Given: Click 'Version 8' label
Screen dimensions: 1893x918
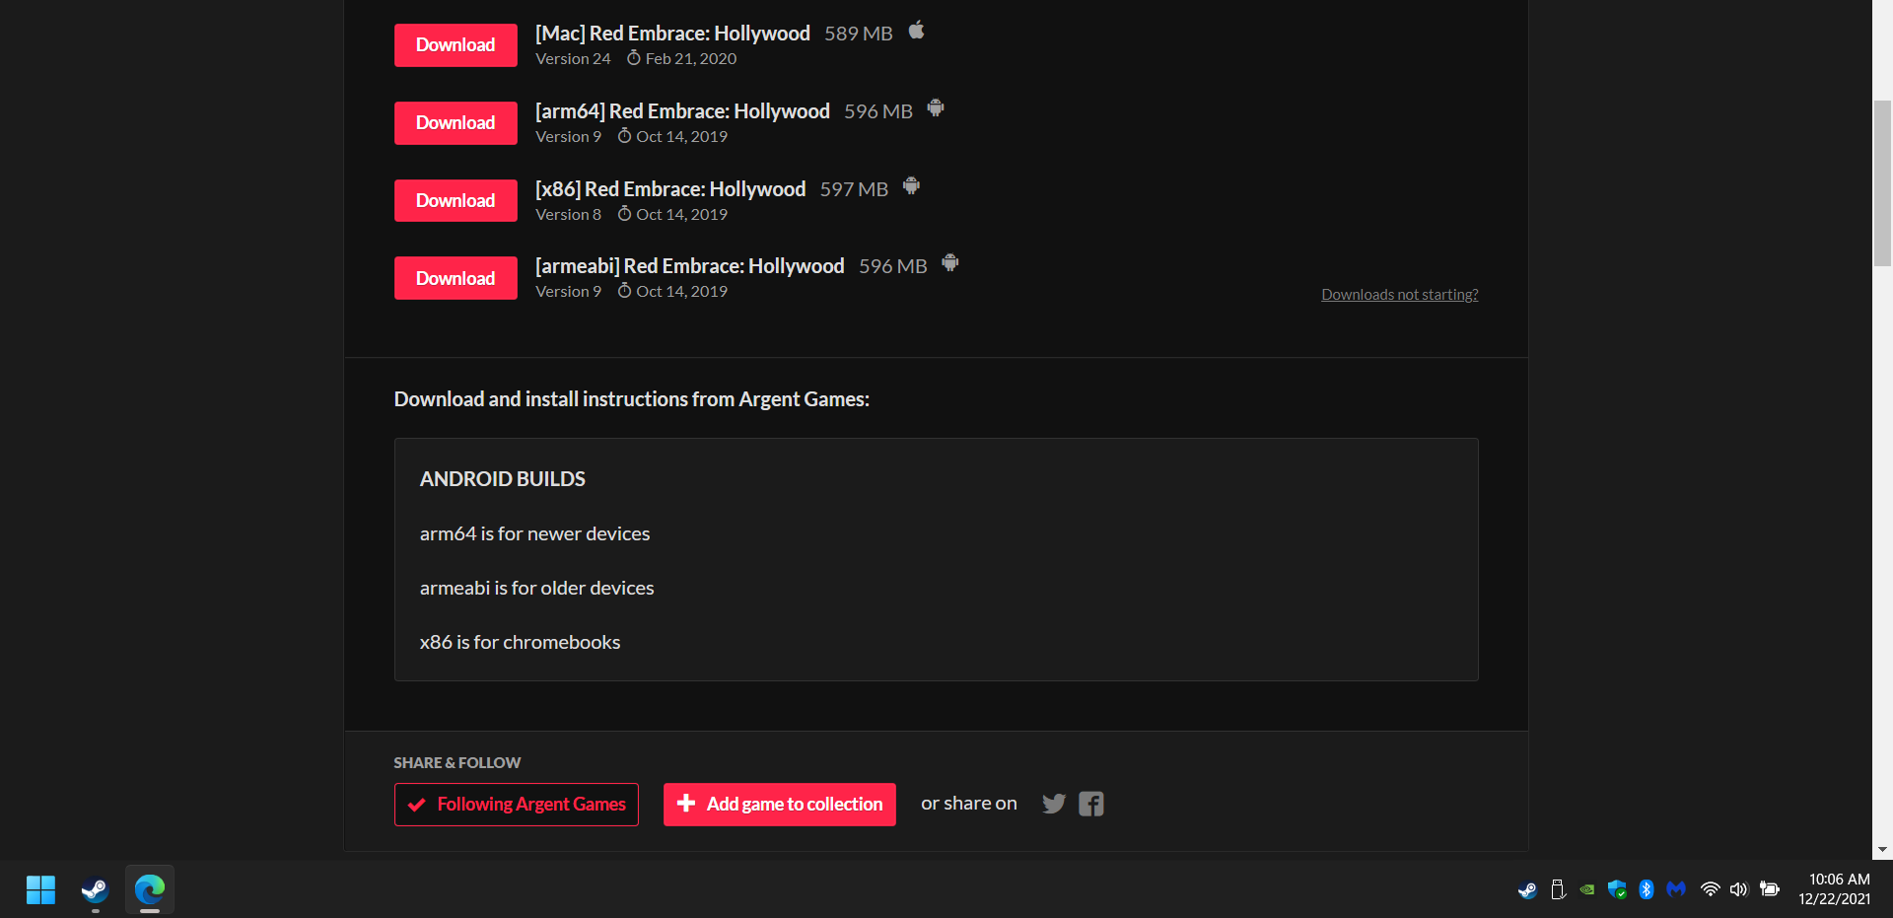Looking at the screenshot, I should pos(568,215).
